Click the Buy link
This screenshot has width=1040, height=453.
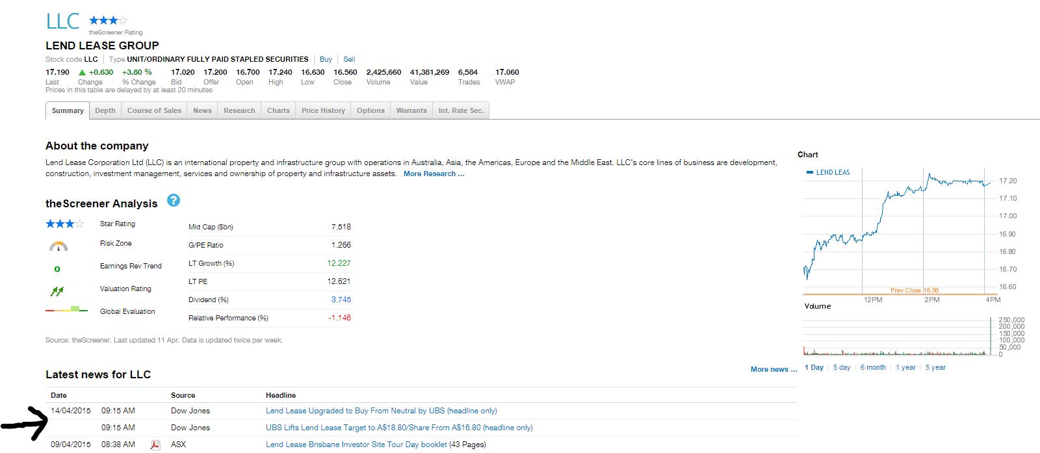pos(326,59)
